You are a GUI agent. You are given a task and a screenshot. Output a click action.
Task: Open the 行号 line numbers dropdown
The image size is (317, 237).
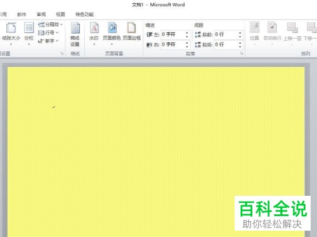coord(48,33)
